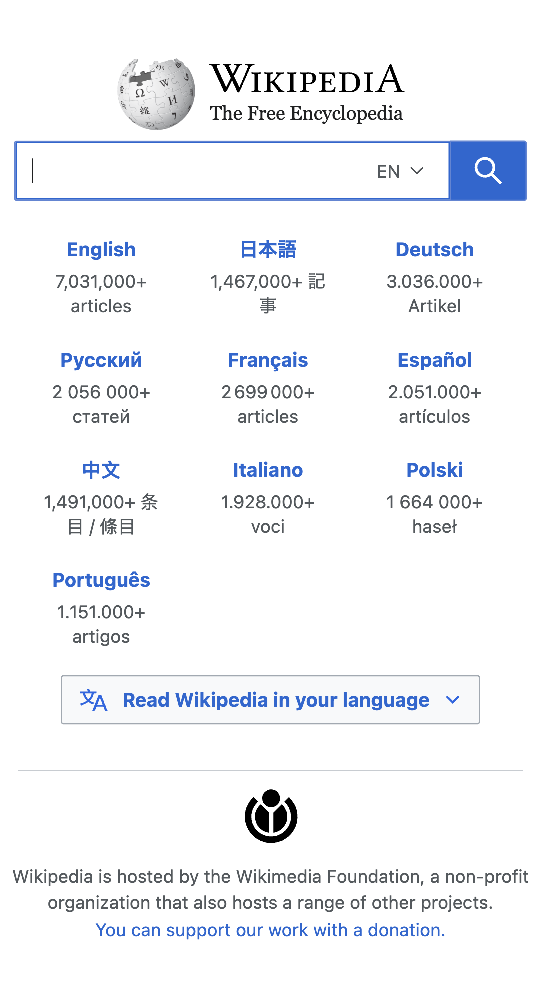The height and width of the screenshot is (1001, 541).
Task: Open the Italiano Wikipedia link
Action: 268,470
